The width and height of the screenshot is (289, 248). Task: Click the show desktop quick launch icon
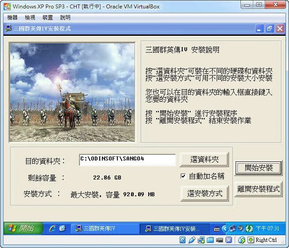[x=62, y=229]
